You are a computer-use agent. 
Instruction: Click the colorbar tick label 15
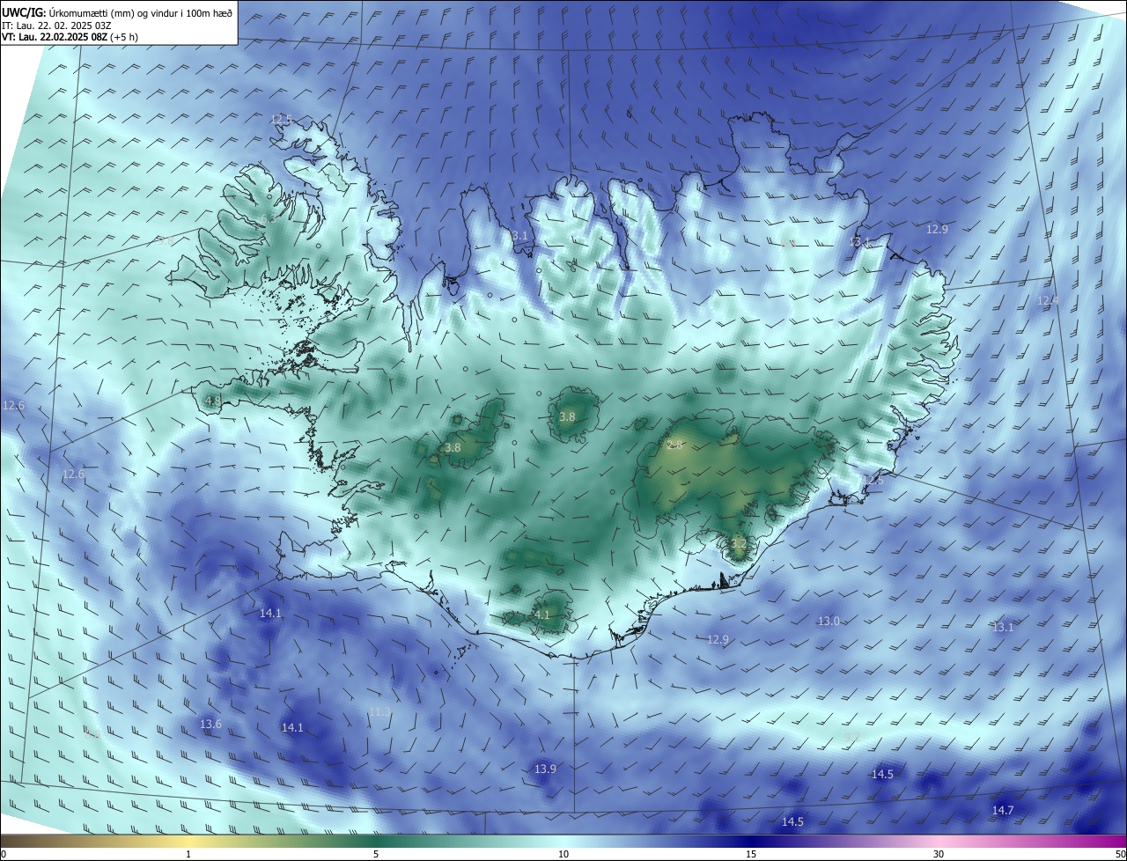click(x=751, y=854)
